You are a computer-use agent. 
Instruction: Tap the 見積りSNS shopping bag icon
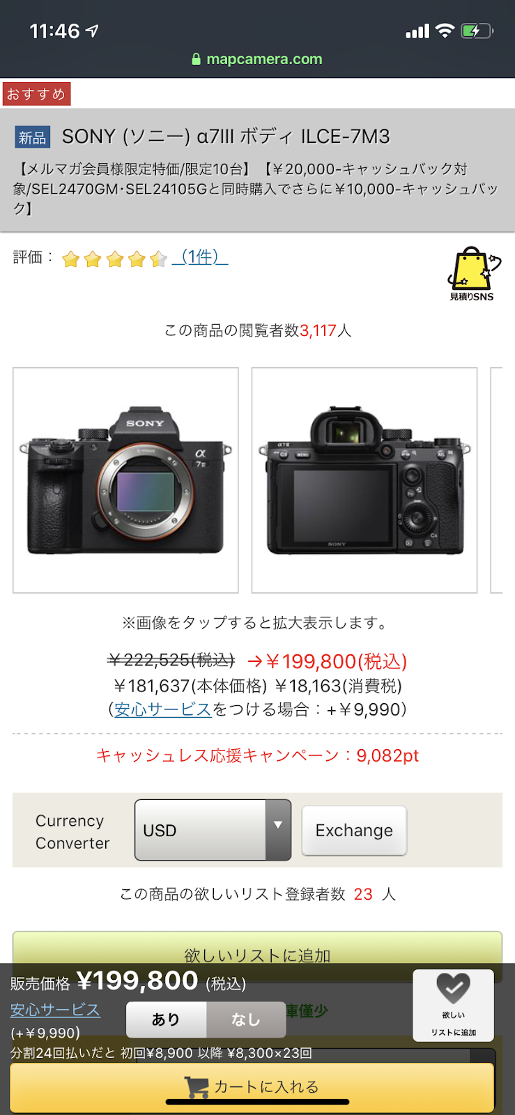coord(474,273)
